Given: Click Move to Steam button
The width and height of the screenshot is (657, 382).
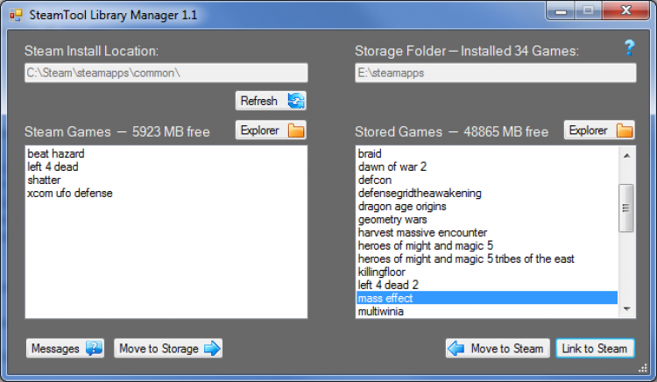Looking at the screenshot, I should 498,348.
